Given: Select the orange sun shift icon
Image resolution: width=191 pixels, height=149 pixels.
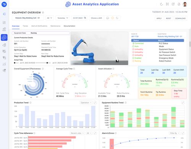Looking at the screenshot, I should point(112,18).
